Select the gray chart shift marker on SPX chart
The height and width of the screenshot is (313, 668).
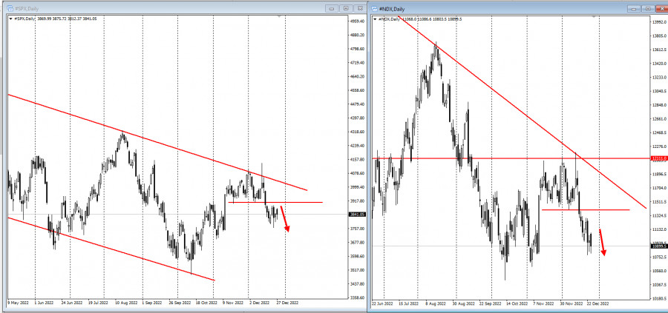(279, 16)
